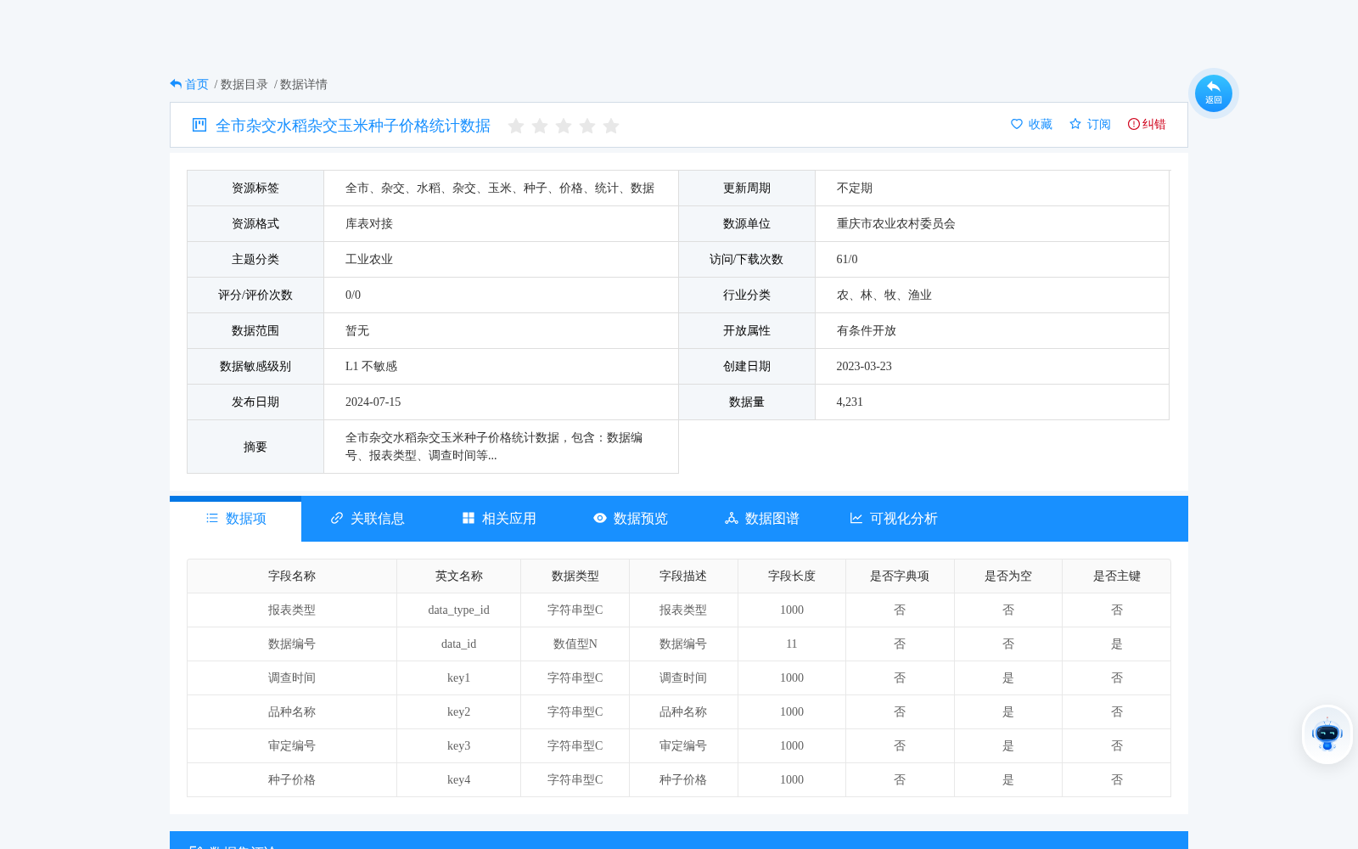
Task: Switch to the 数据项 tab
Action: click(x=236, y=519)
